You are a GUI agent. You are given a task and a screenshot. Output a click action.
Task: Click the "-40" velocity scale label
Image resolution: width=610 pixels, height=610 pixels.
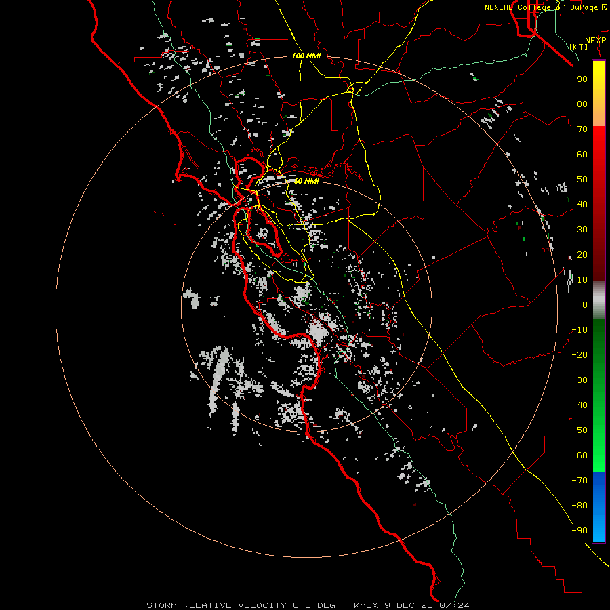pos(579,405)
